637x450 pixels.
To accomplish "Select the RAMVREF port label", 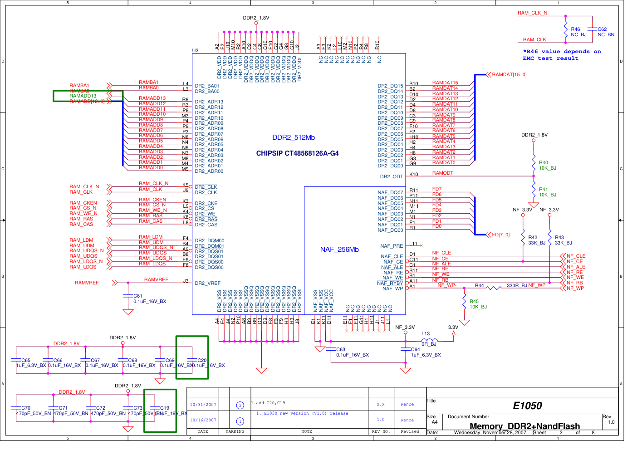I will coord(87,283).
